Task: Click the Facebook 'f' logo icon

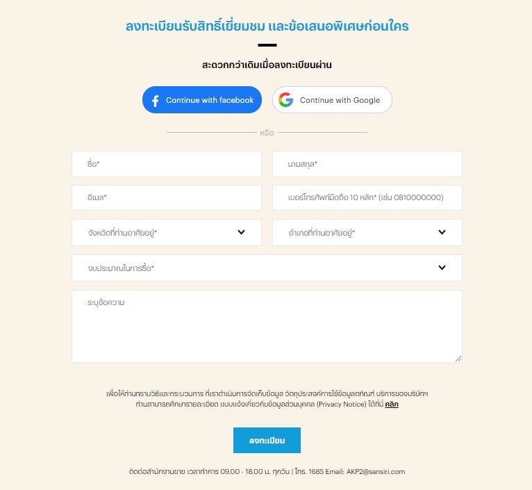Action: pos(156,101)
